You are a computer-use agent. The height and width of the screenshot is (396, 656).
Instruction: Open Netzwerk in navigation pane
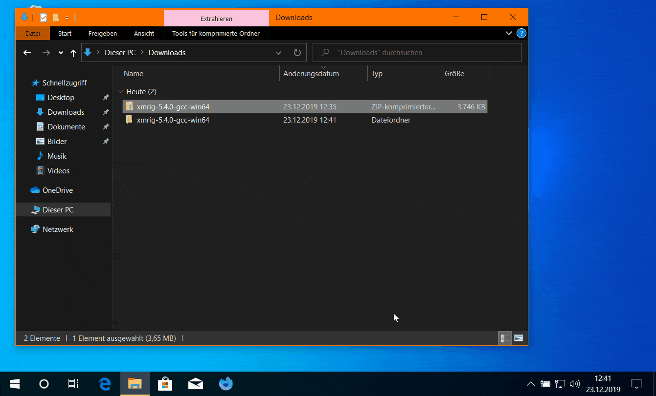tap(58, 229)
